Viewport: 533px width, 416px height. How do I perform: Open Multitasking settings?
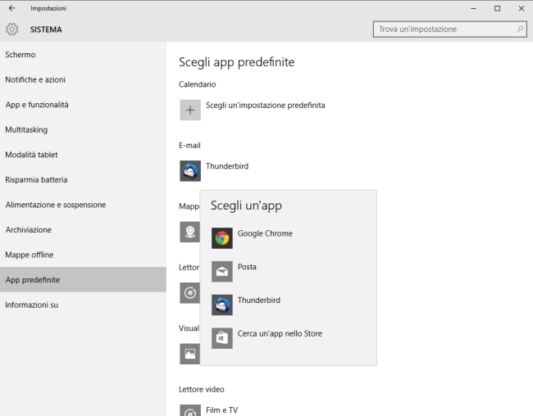83,129
